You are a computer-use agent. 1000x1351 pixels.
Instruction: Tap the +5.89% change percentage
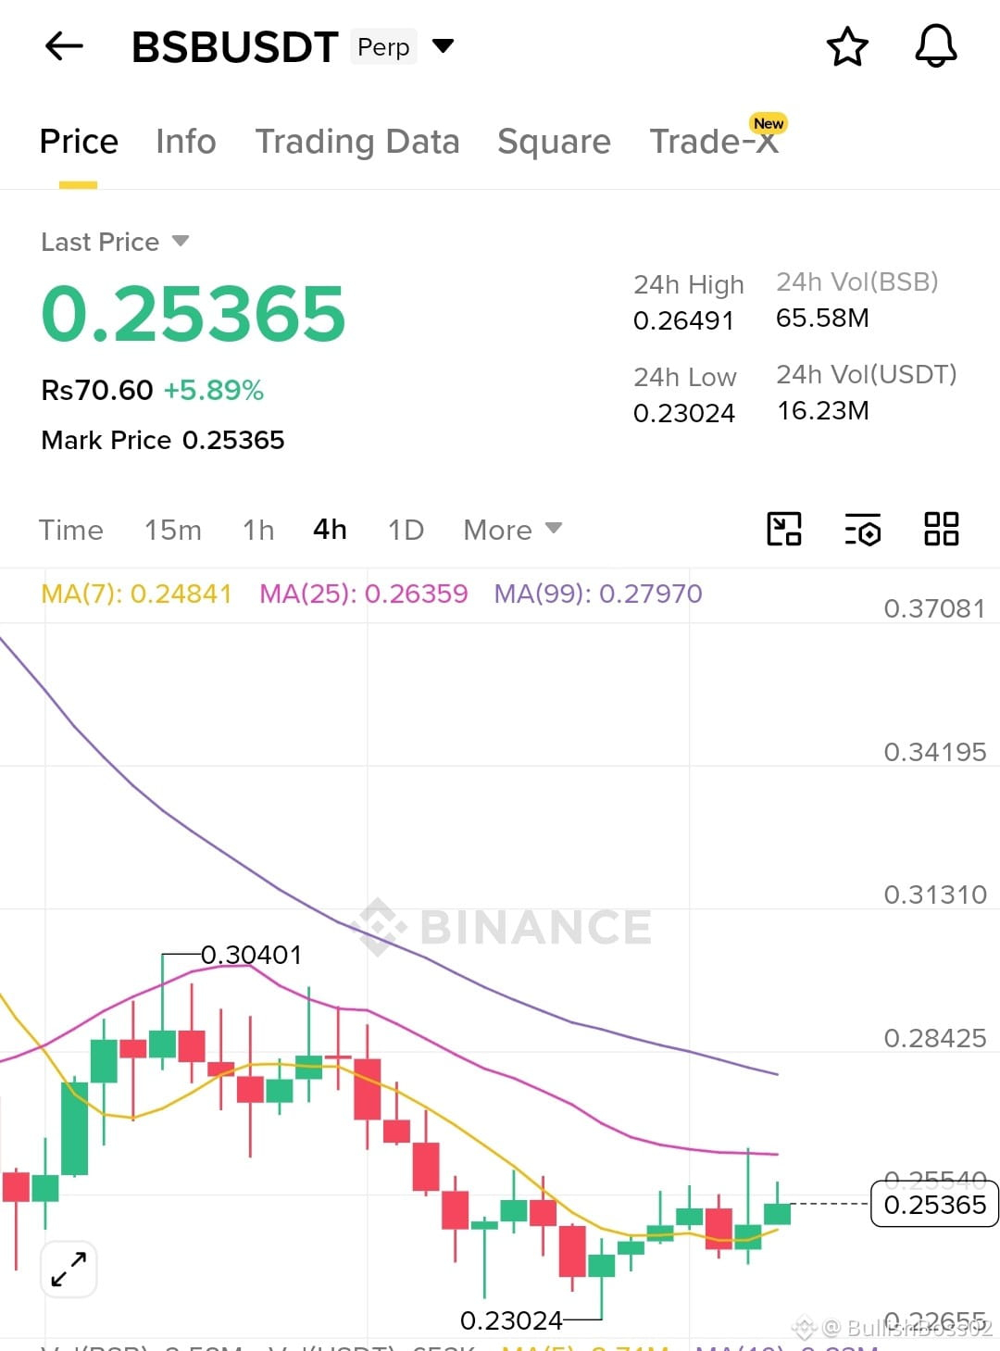(214, 390)
